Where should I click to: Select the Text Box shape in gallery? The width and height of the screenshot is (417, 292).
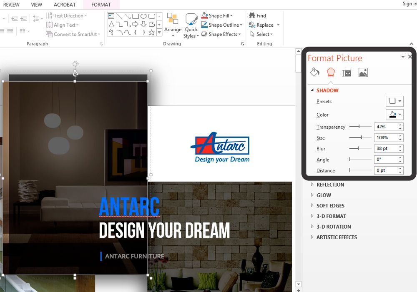tap(111, 16)
